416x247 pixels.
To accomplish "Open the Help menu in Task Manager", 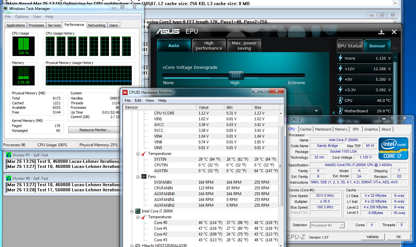I will (x=49, y=17).
